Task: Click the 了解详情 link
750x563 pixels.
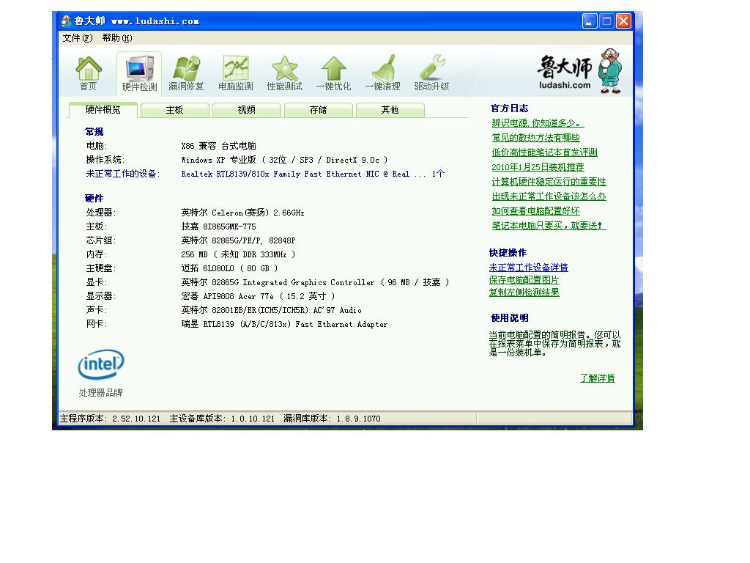Action: [598, 378]
